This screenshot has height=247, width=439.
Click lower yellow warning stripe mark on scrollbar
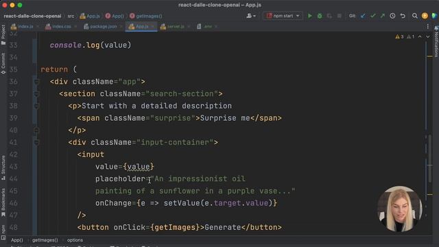[x=430, y=194]
